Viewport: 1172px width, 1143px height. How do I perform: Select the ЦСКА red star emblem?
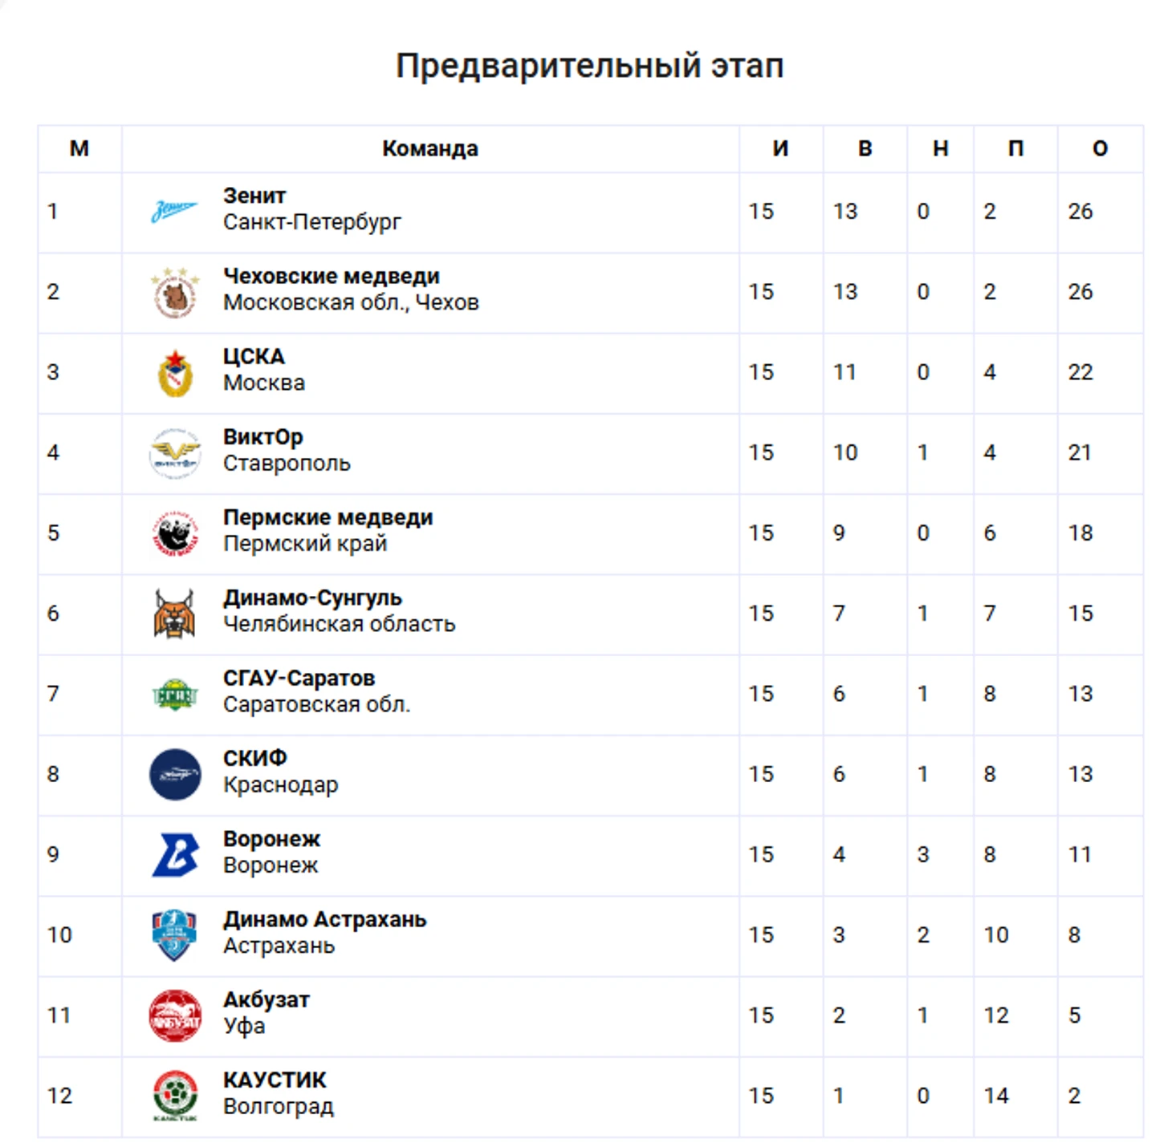[x=175, y=373]
